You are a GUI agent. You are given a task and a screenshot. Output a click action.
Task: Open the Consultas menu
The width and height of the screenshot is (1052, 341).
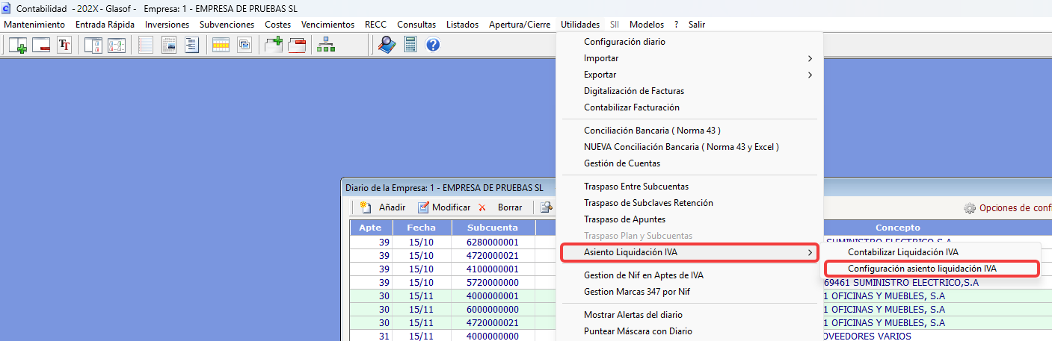click(x=416, y=25)
